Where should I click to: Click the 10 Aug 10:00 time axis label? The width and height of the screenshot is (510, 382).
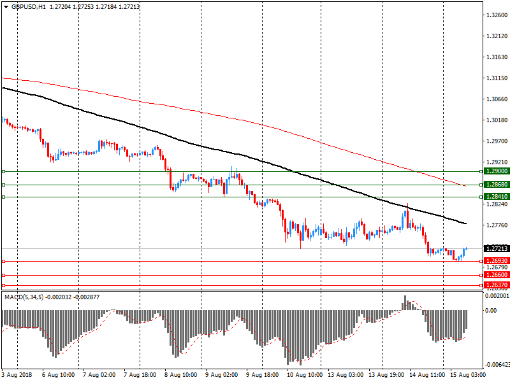coord(305,375)
